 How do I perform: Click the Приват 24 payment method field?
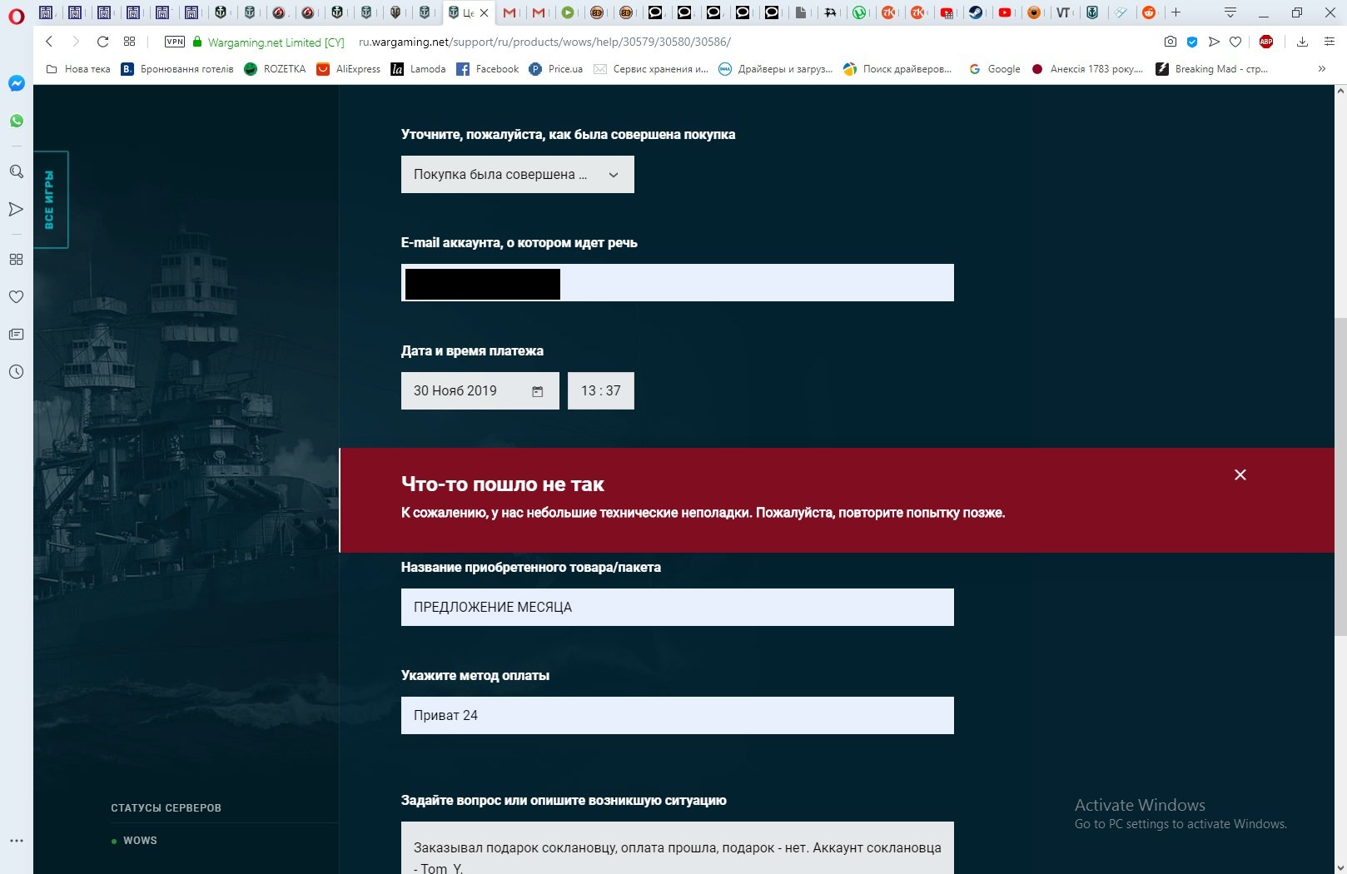678,716
